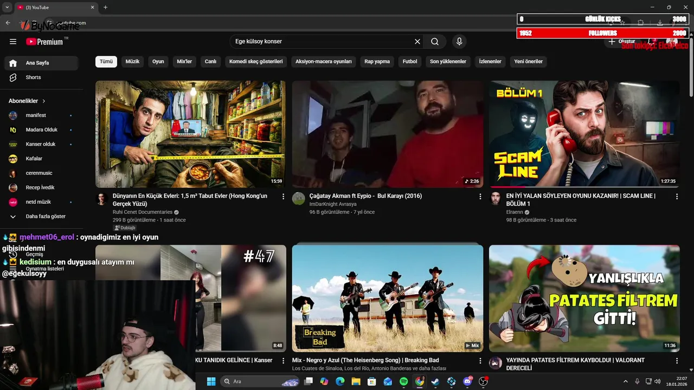Click Windows taskbar Ara search box
Viewport: 694px width, 390px height.
point(260,381)
